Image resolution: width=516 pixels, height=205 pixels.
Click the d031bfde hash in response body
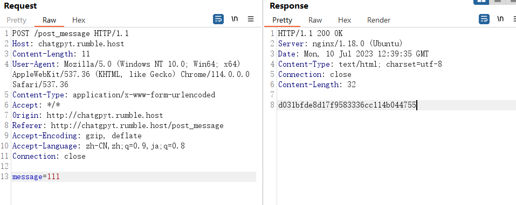click(347, 105)
